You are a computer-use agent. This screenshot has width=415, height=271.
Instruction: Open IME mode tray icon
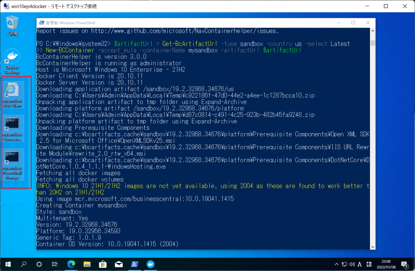369,264
